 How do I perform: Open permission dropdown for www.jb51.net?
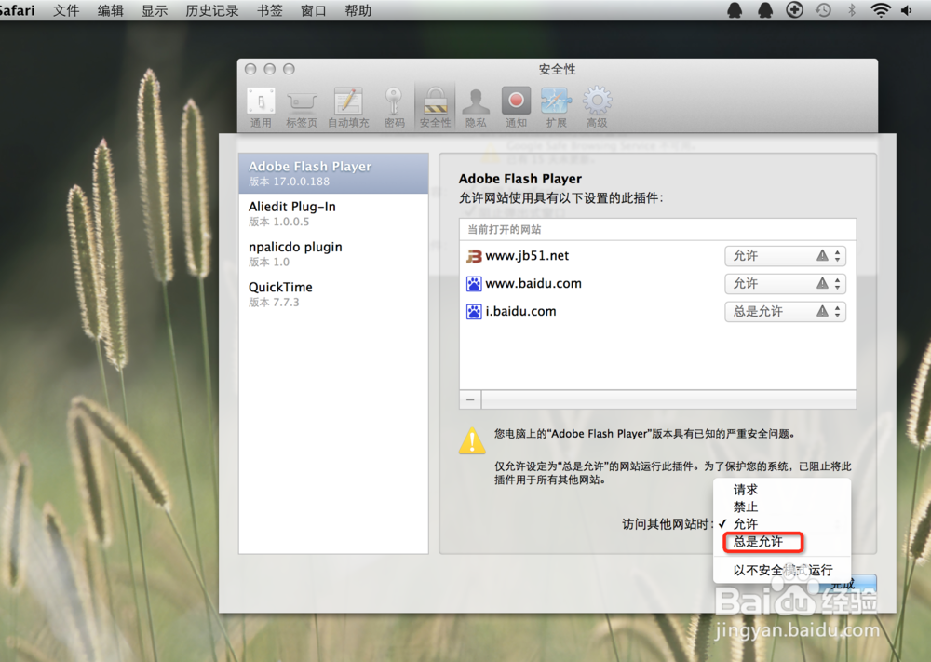[x=785, y=255]
